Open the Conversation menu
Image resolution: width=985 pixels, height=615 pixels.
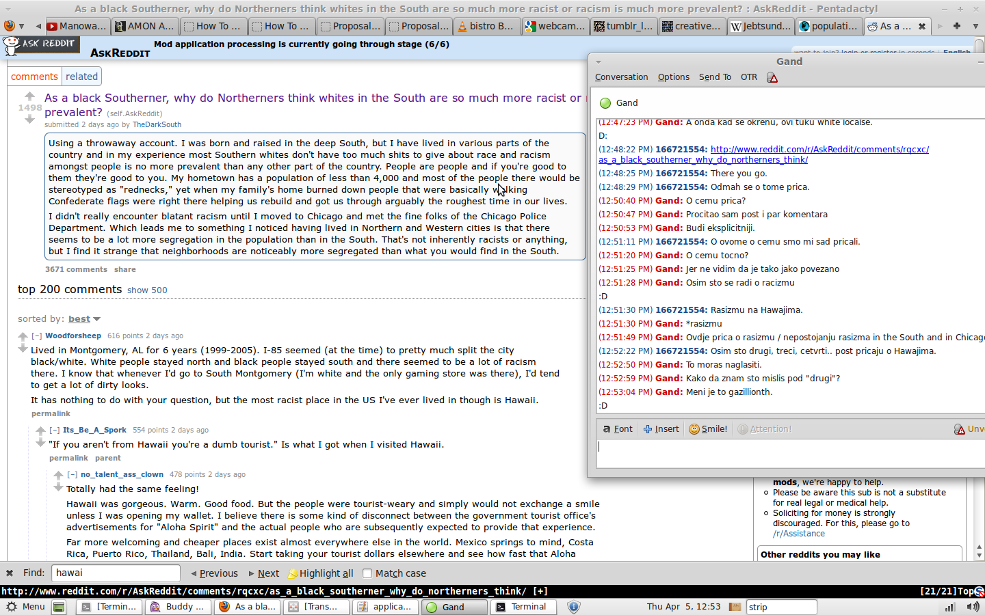621,77
